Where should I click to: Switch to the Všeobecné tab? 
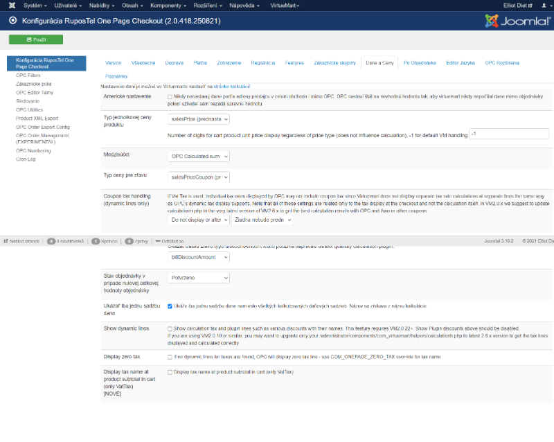pyautogui.click(x=143, y=63)
